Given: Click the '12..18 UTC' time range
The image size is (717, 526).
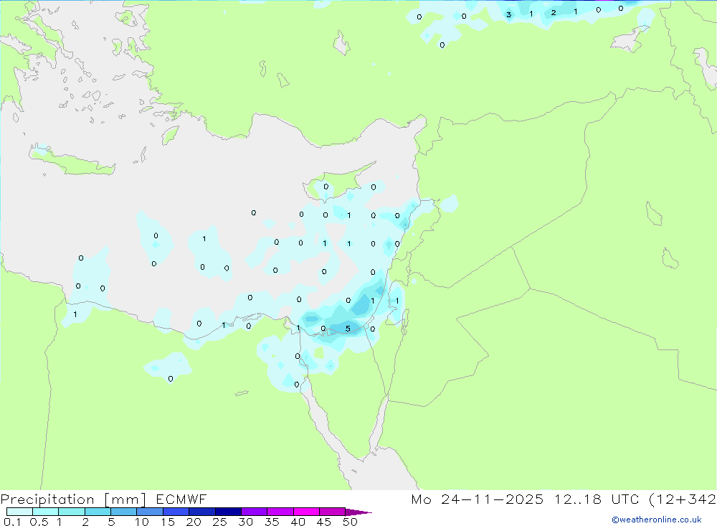Looking at the screenshot, I should coord(597,499).
